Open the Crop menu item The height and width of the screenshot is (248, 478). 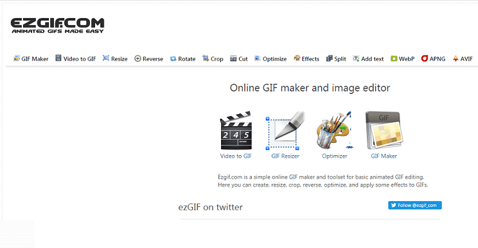tap(217, 59)
